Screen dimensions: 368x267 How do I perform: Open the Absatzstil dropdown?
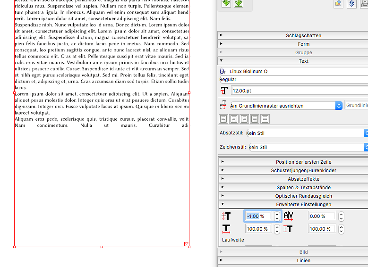pos(307,133)
